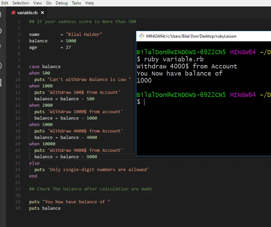
Task: Open the Help menu
Action: tap(90, 3)
